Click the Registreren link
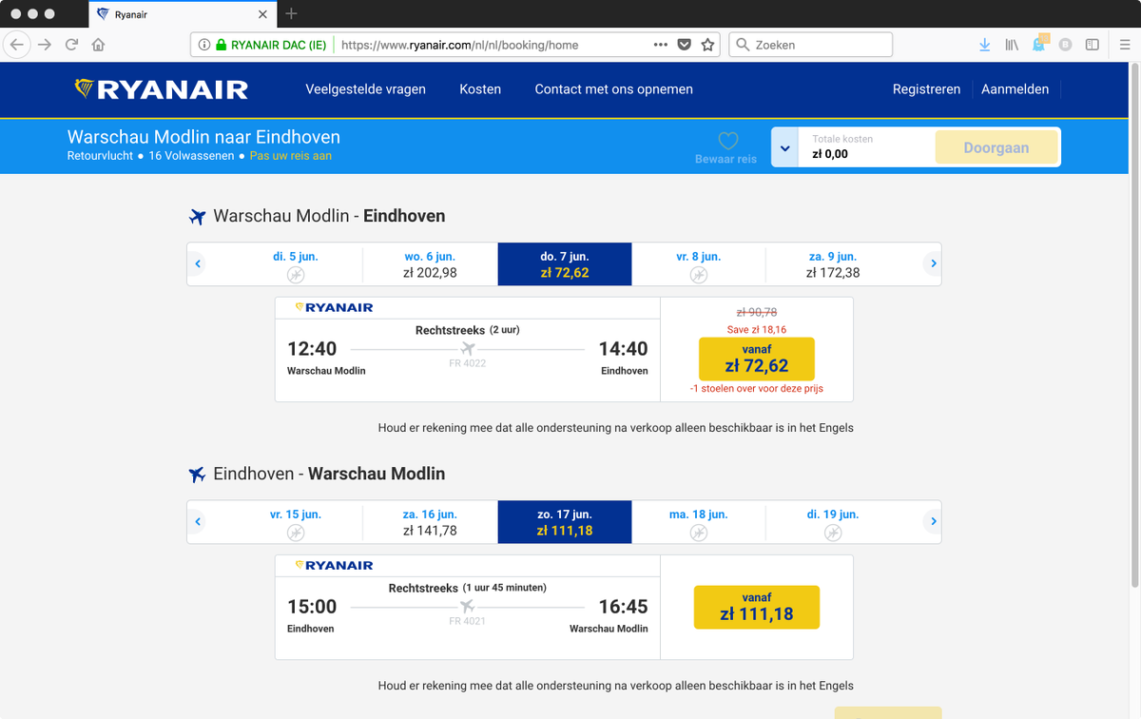1141x719 pixels. point(926,89)
